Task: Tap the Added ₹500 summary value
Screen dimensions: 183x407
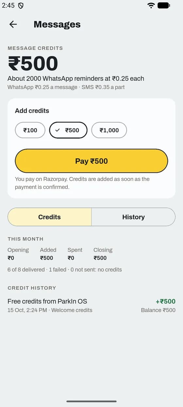Action: 46,258
